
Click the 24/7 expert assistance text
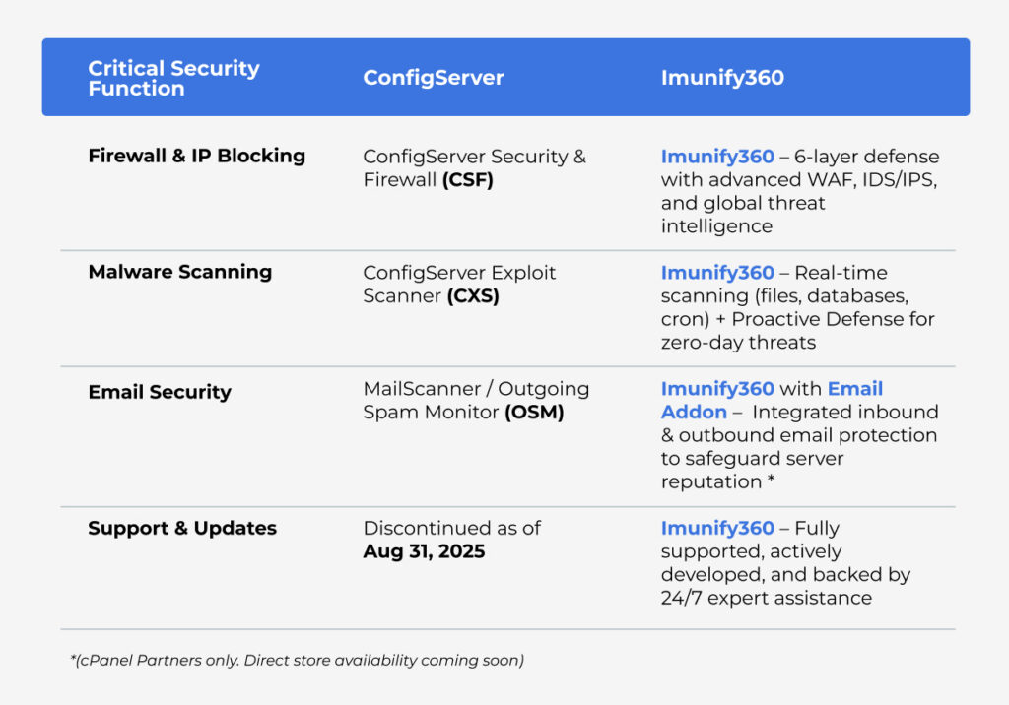coord(766,598)
